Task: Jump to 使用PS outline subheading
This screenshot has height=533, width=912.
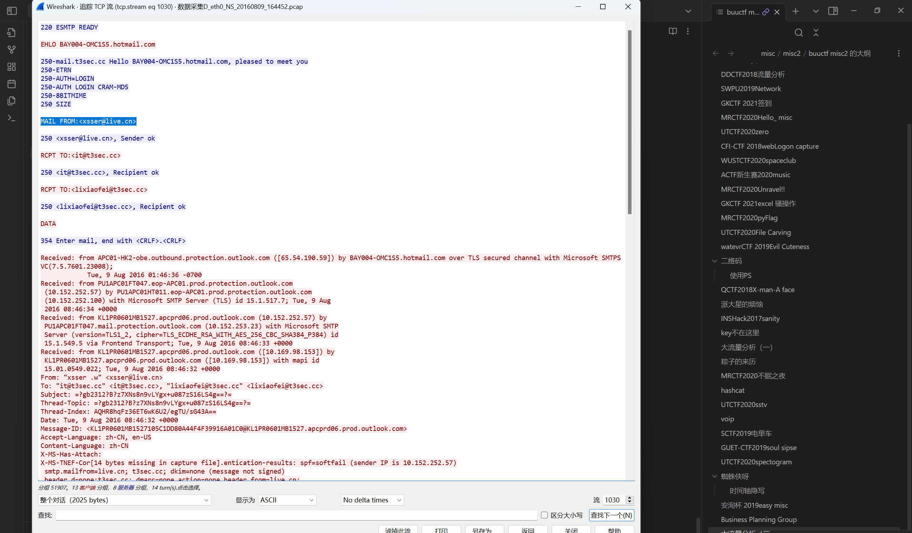Action: [741, 275]
